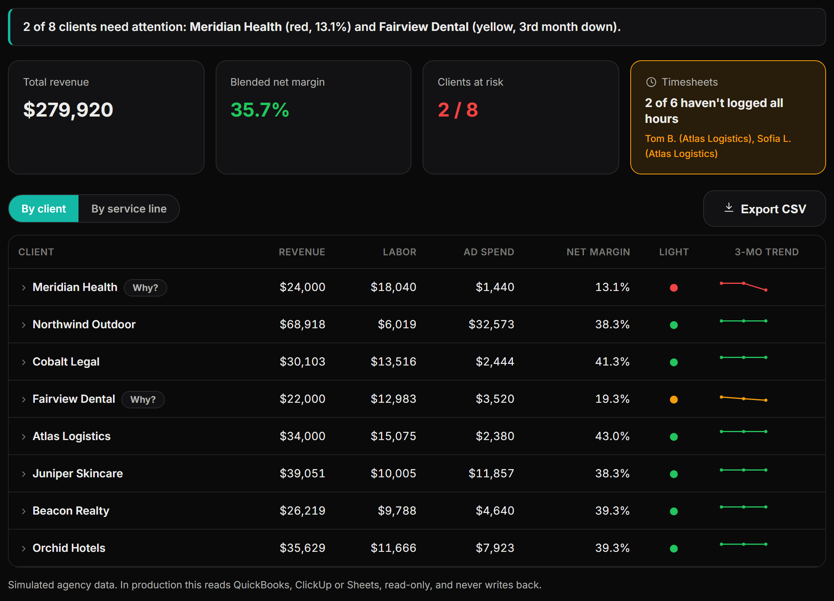Viewport: 834px width, 601px height.
Task: Click the download arrow icon in Export CSV
Action: 729,208
